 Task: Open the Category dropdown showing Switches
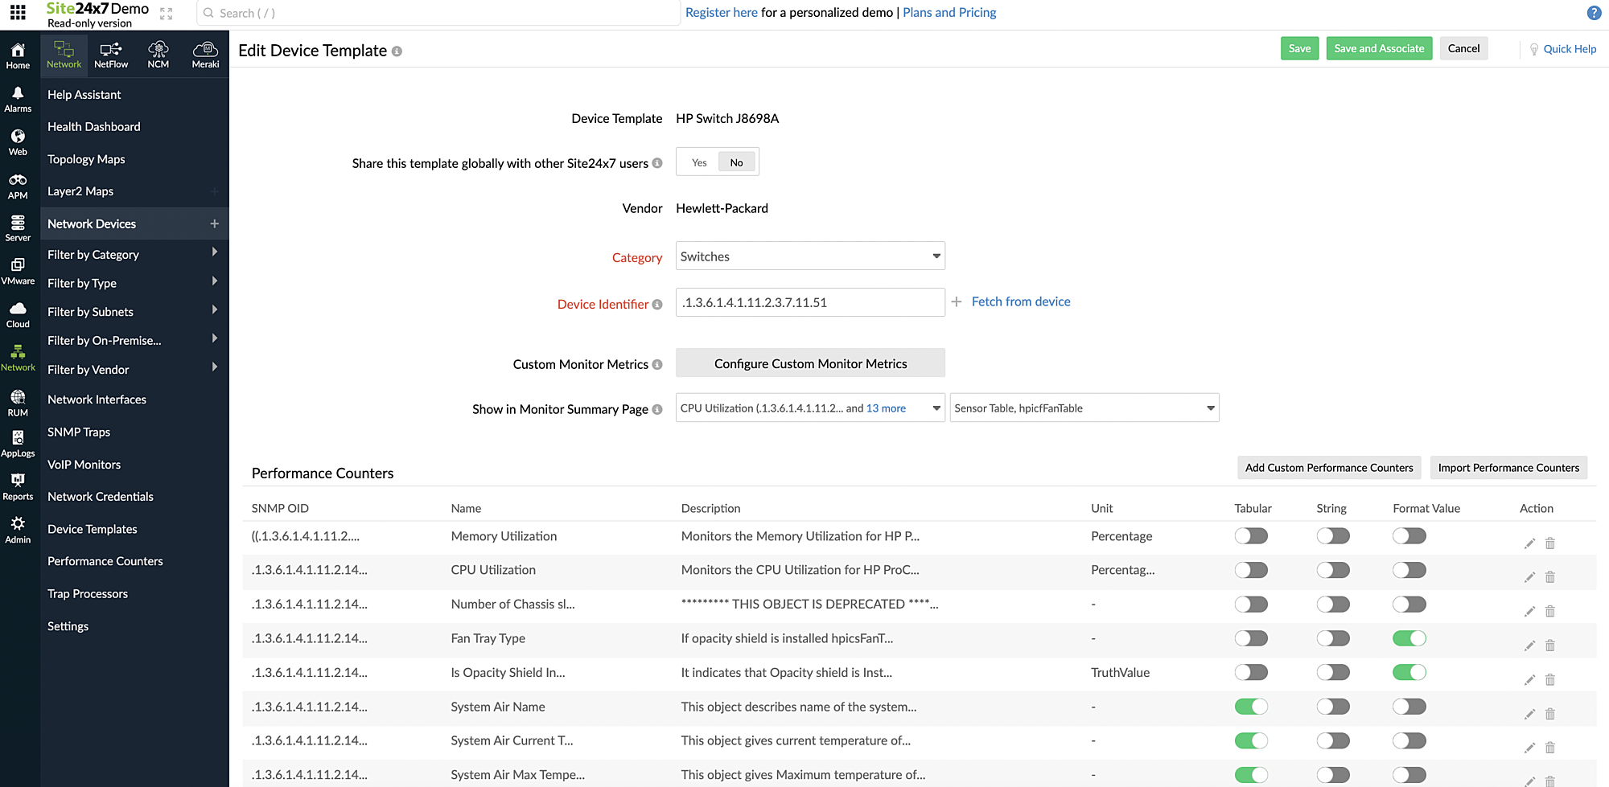click(x=809, y=256)
